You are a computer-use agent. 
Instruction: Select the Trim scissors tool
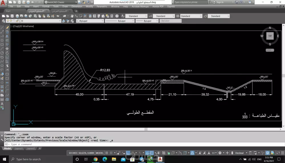click(x=7, y=66)
